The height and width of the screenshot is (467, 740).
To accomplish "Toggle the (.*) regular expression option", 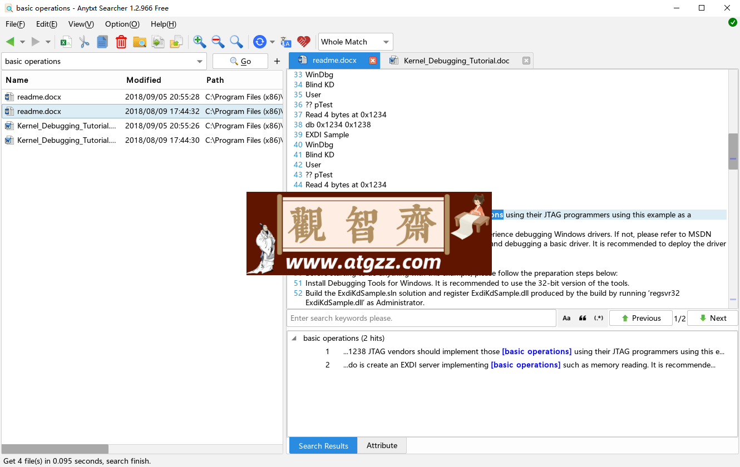I will 599,318.
